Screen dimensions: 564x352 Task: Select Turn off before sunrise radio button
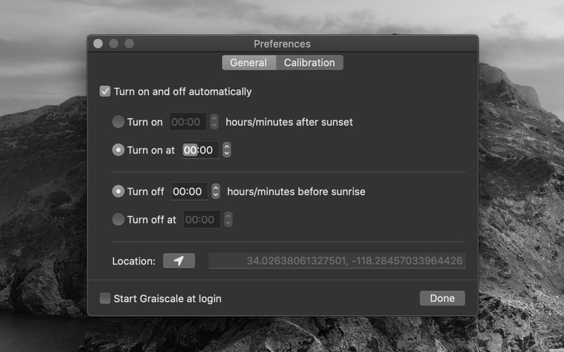[x=118, y=191]
